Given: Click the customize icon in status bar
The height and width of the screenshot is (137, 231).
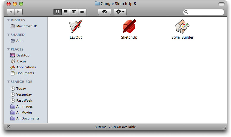Looking at the screenshot, I should point(8,127).
